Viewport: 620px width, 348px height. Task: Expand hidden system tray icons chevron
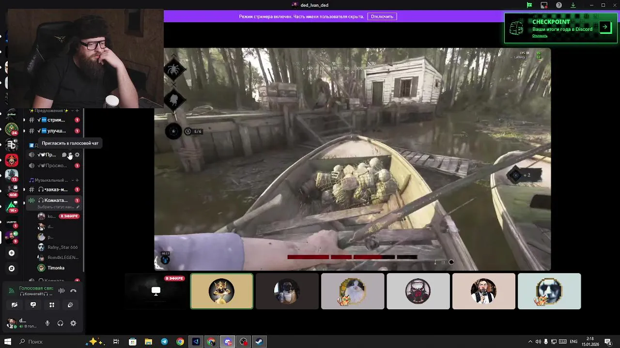click(530, 342)
